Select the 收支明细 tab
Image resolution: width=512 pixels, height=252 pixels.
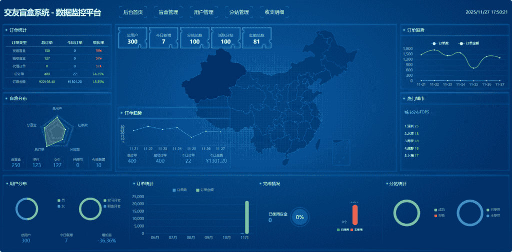pos(274,12)
